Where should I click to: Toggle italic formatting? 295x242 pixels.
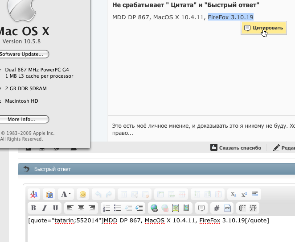[x=45, y=208]
